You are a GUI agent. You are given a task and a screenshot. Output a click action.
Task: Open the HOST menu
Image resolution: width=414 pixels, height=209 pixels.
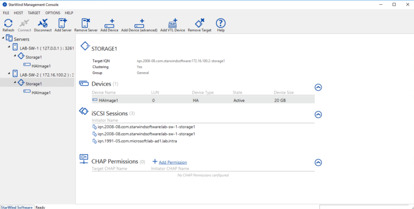click(18, 13)
